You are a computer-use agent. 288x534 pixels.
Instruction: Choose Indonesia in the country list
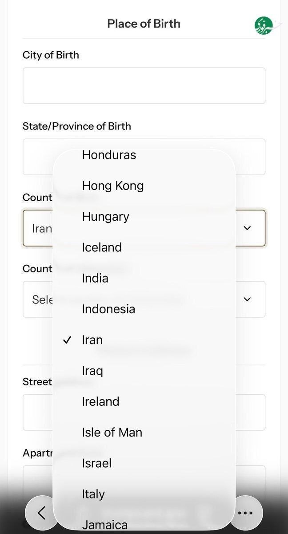click(108, 309)
